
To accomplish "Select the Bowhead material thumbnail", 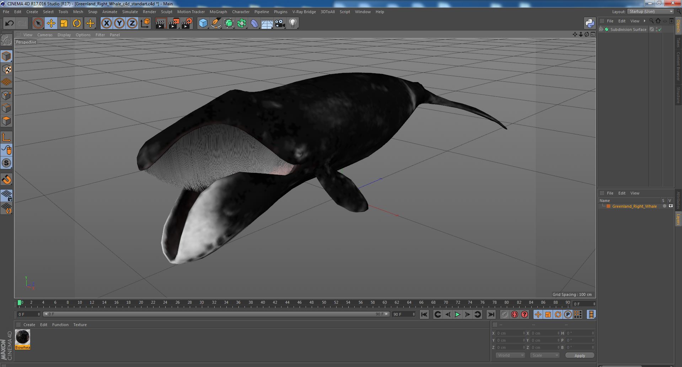I will 22,337.
